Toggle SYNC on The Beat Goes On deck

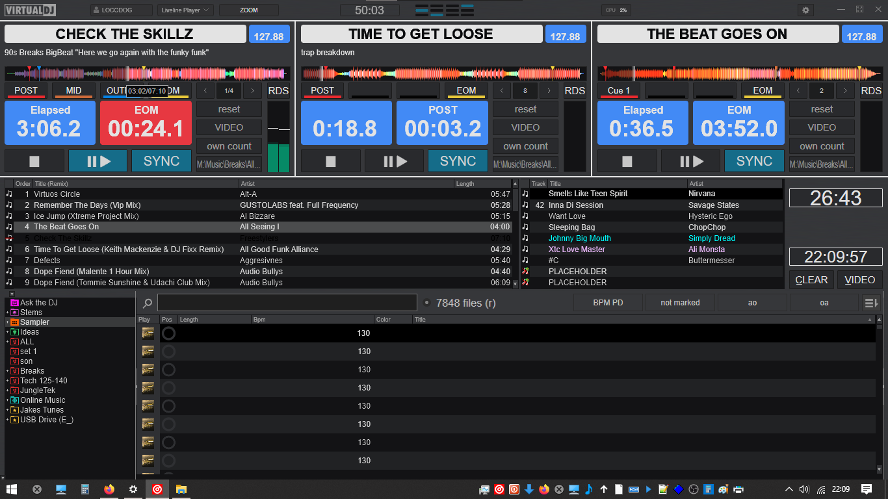pos(754,161)
